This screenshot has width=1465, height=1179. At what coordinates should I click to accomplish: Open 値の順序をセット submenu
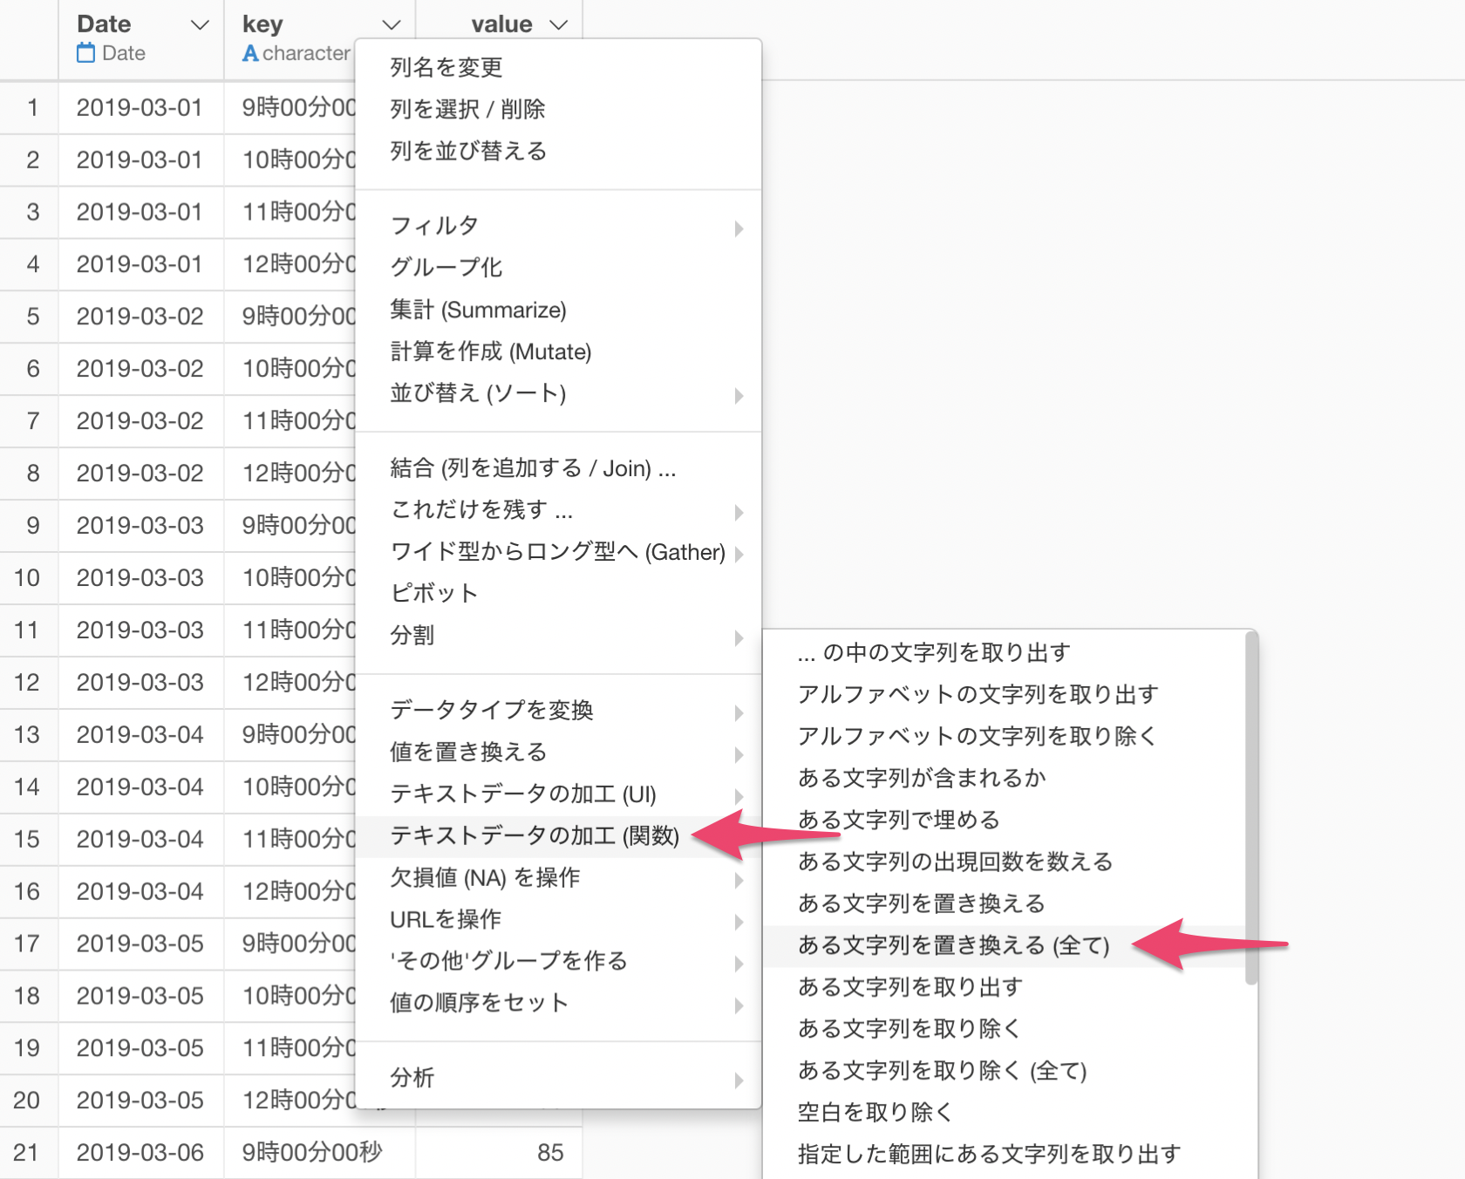point(558,1004)
